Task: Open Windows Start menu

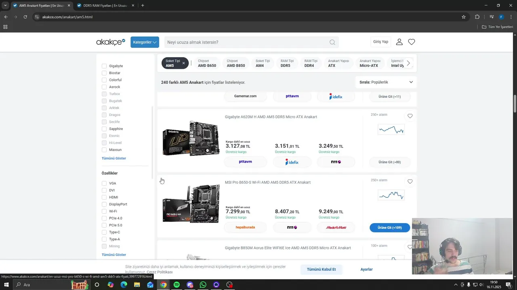Action: click(6, 285)
